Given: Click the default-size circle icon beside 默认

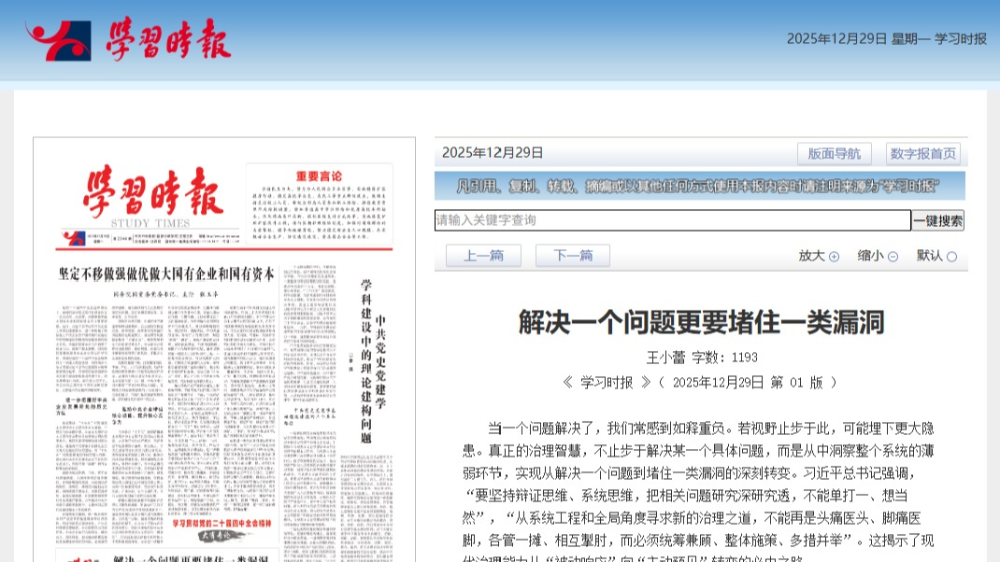Looking at the screenshot, I should 951,257.
